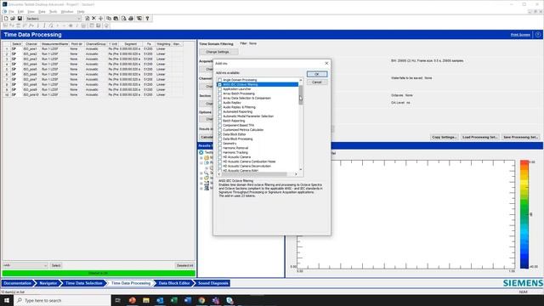This screenshot has height=306, width=544.
Task: Click the Deselect All button
Action: click(185, 265)
